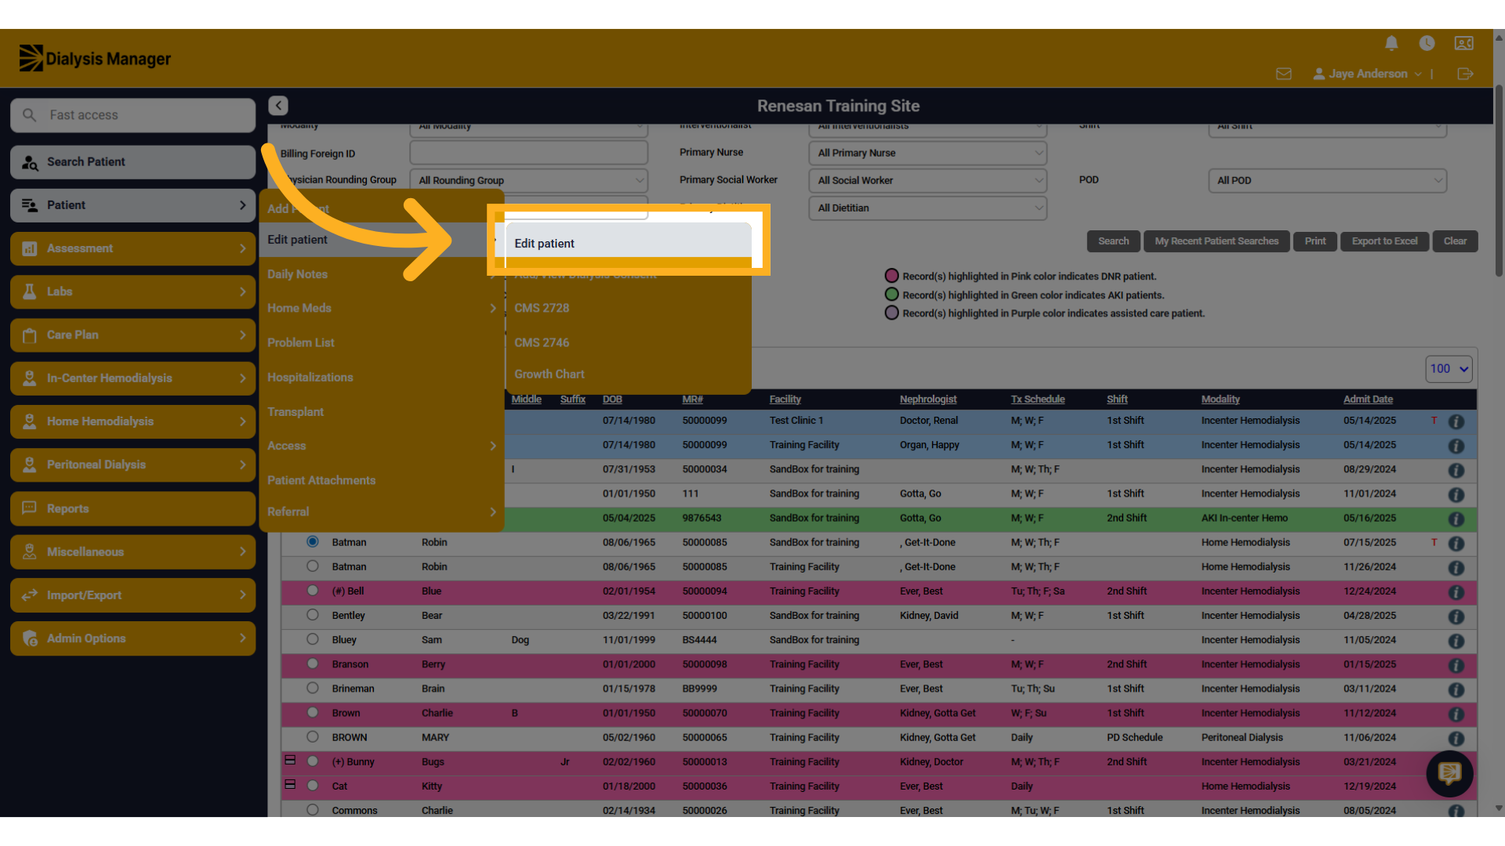
Task: Select radio button for BROWN MARY
Action: click(x=313, y=736)
